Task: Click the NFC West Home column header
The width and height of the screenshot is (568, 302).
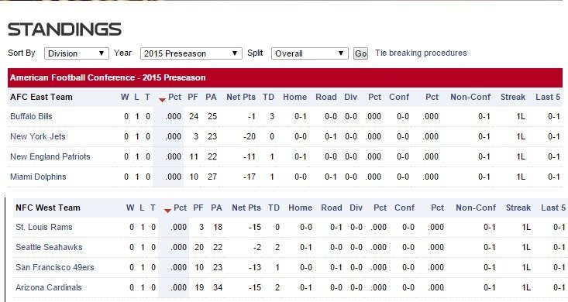Action: coord(301,208)
